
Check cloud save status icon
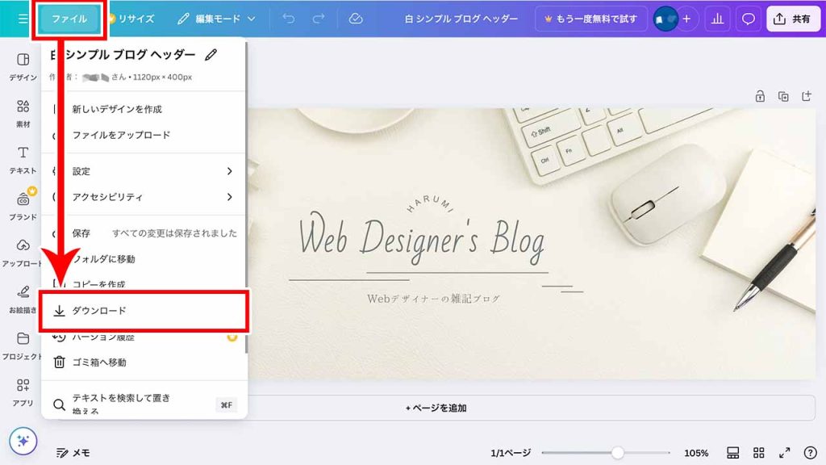click(356, 19)
